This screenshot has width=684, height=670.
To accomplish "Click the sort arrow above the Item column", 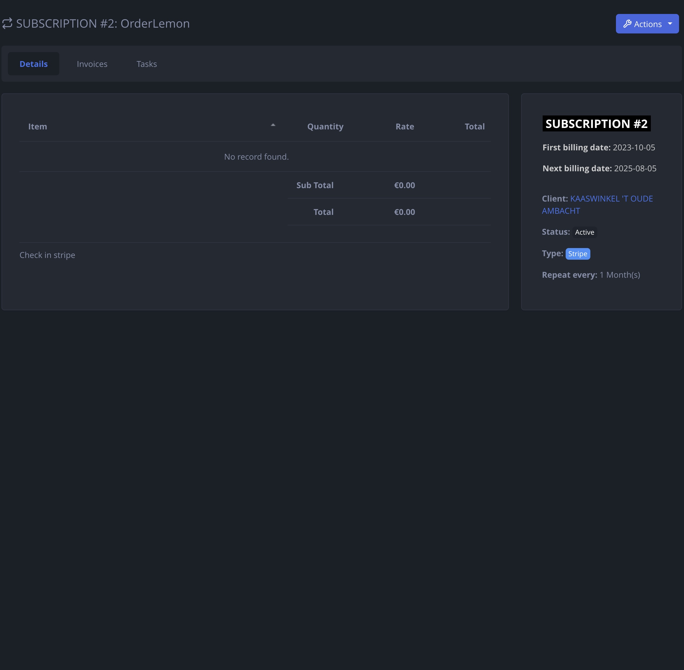I will [273, 125].
